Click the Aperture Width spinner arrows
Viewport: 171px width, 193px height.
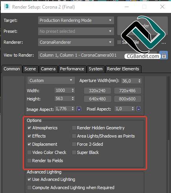tap(140, 81)
